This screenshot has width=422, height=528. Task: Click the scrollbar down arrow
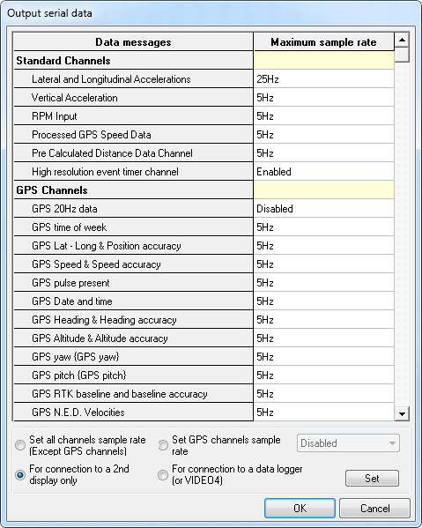(x=402, y=413)
